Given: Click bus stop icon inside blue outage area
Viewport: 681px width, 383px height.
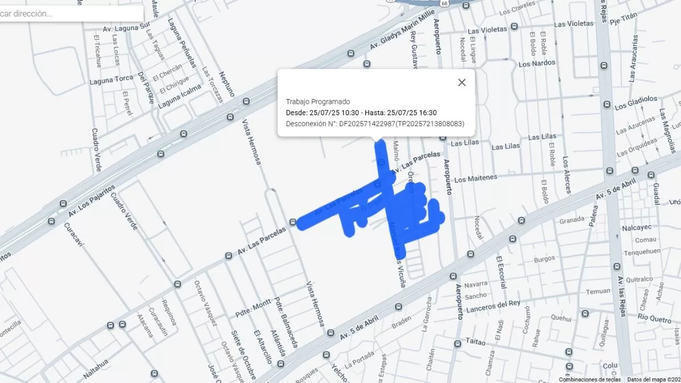Looking at the screenshot, I should (x=377, y=184).
